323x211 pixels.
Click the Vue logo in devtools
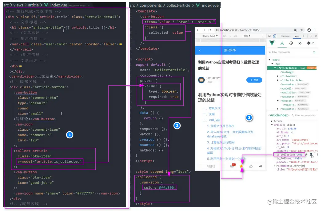point(272,43)
